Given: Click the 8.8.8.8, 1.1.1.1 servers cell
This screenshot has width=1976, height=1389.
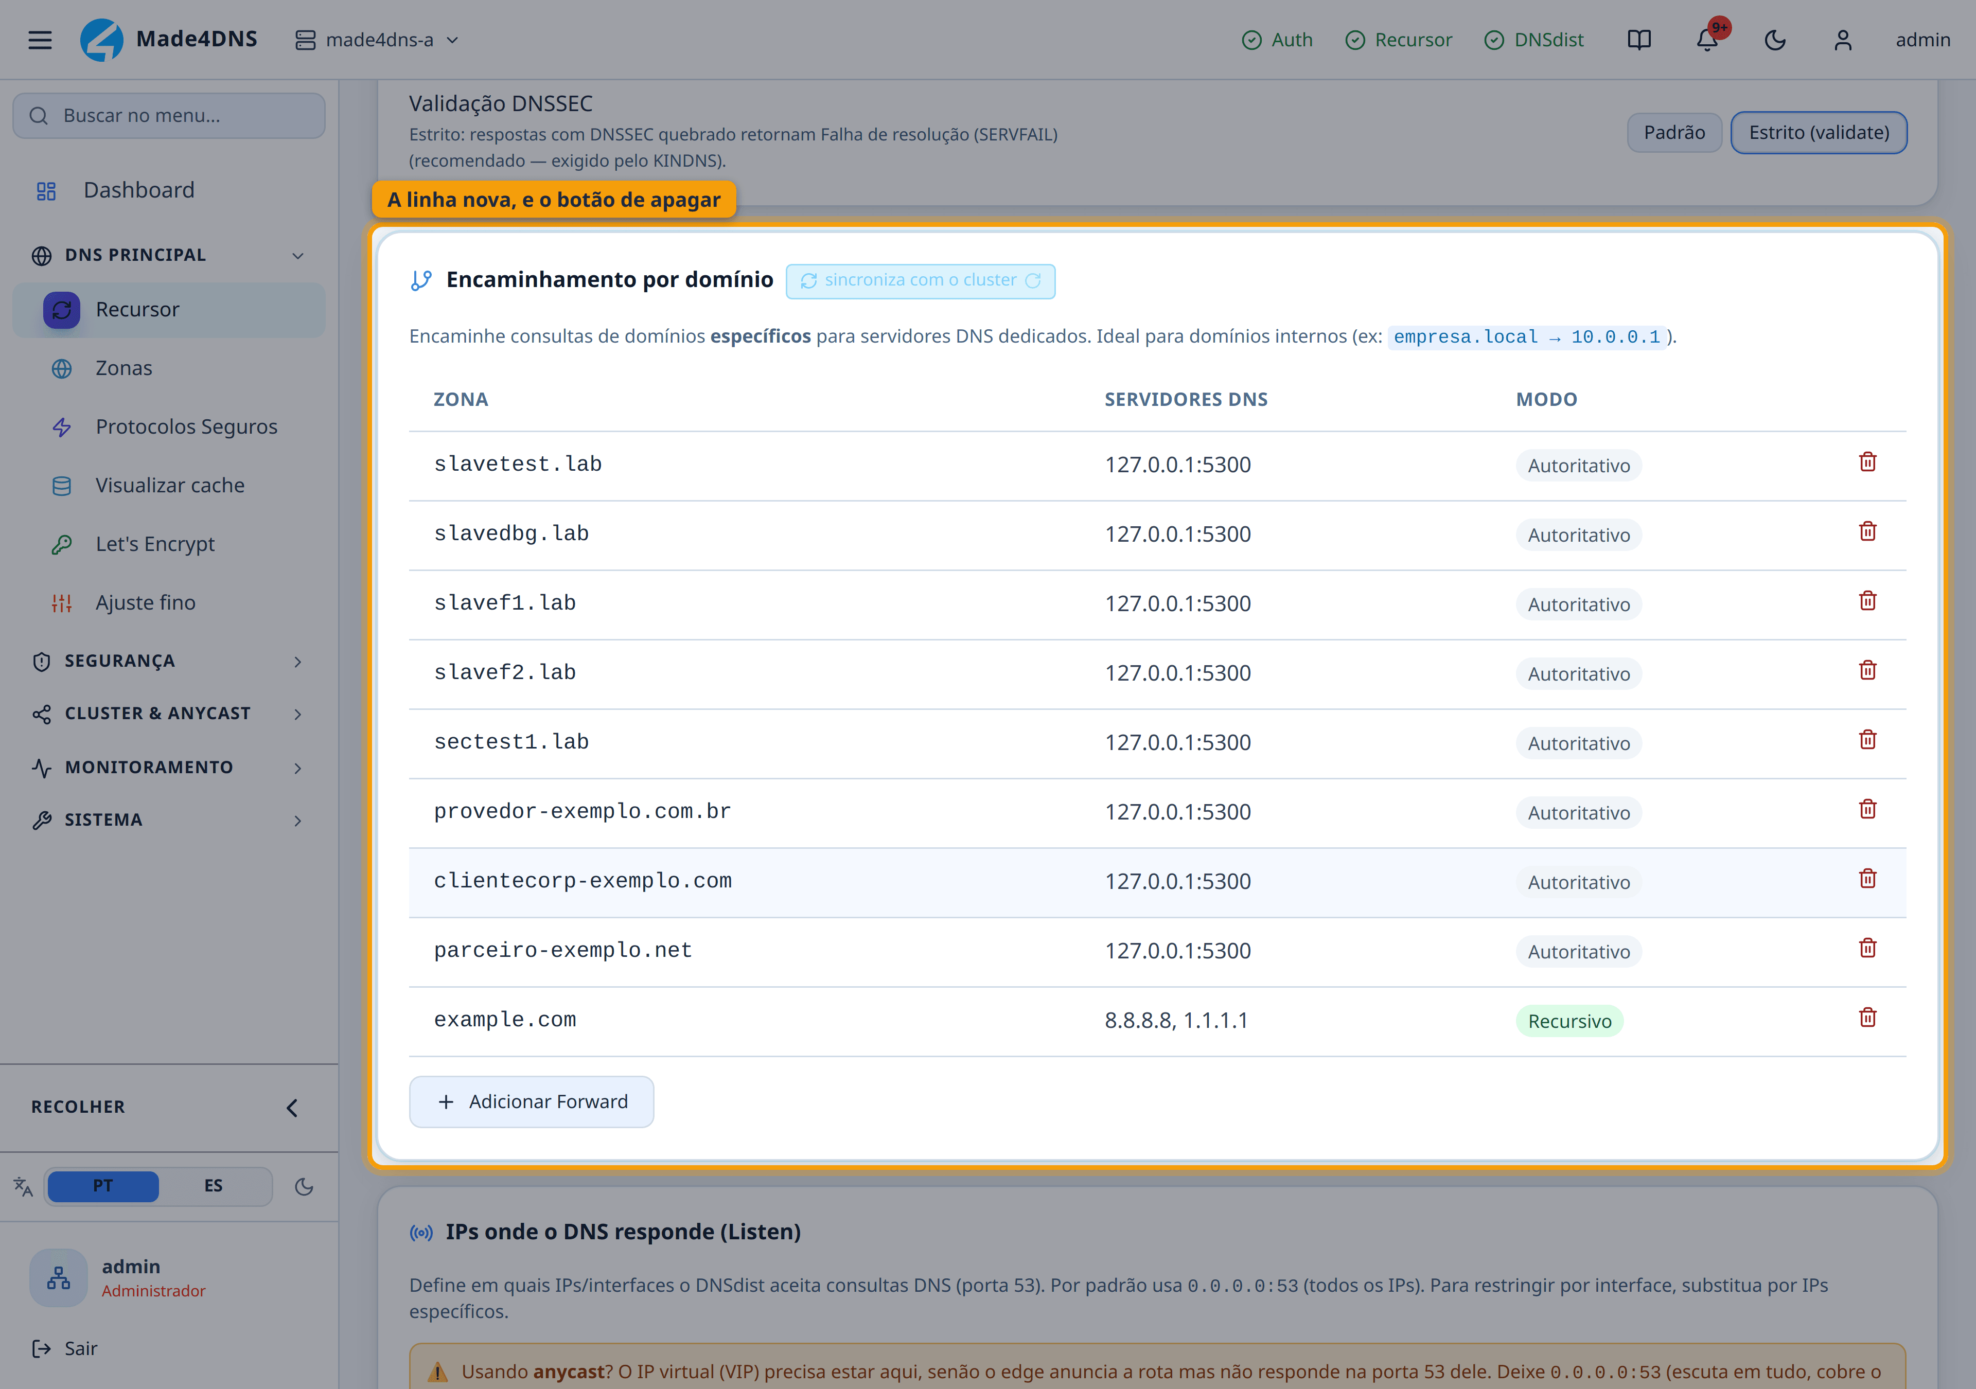Looking at the screenshot, I should (1176, 1021).
